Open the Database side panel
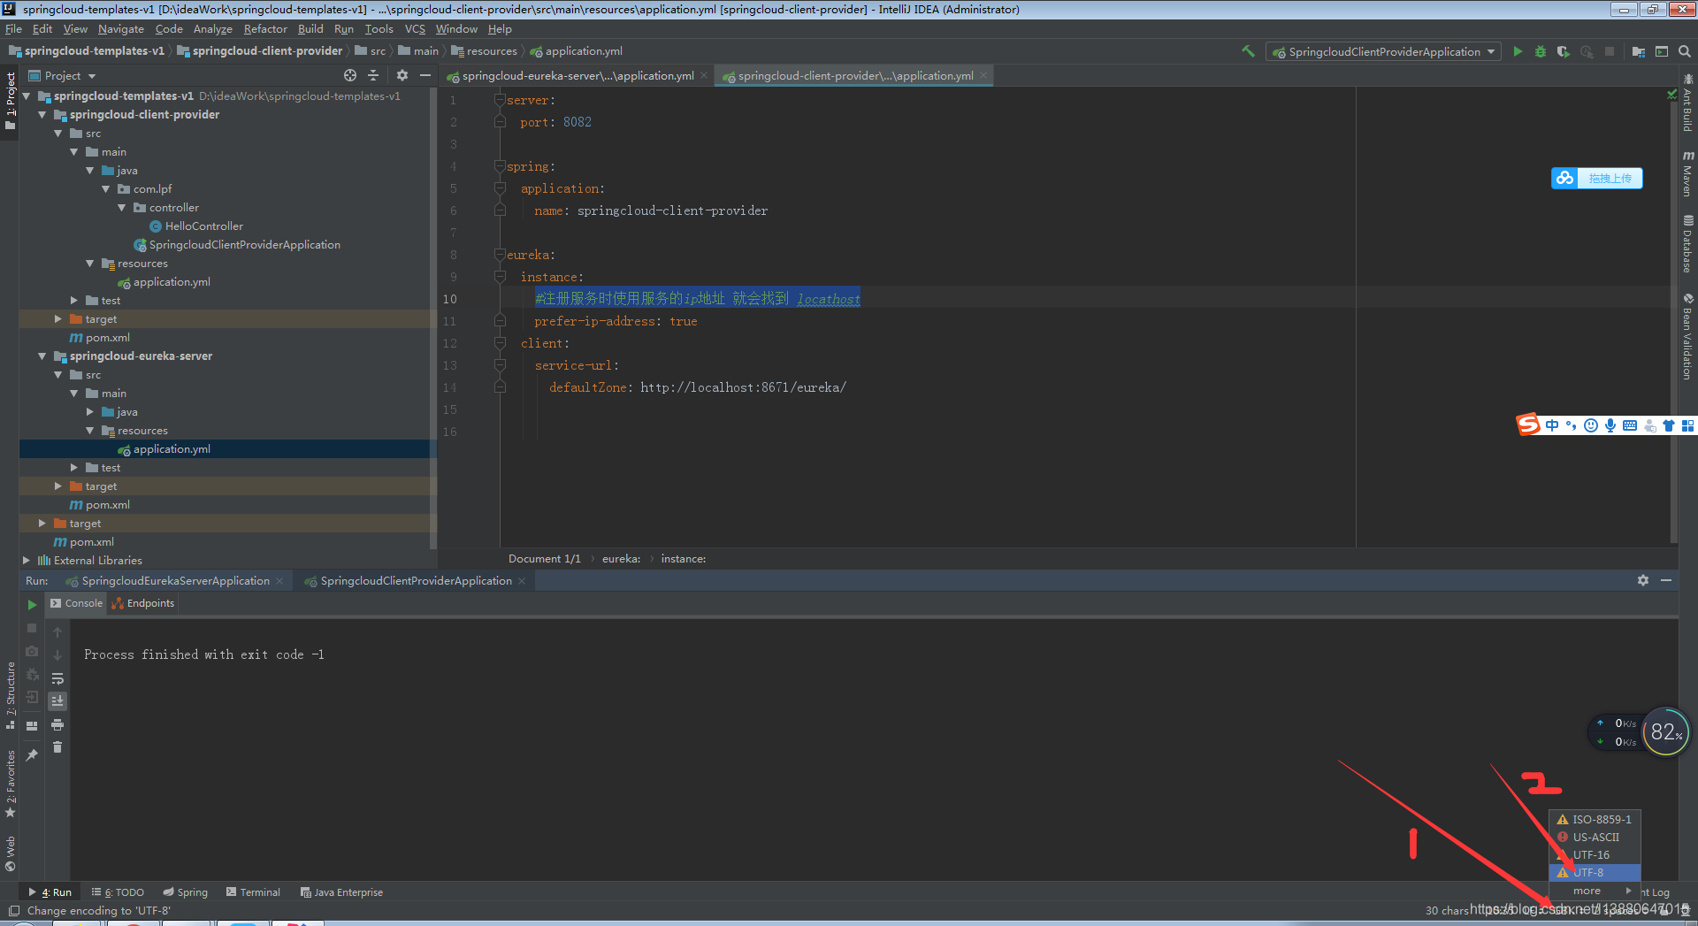This screenshot has height=926, width=1698. pyautogui.click(x=1687, y=243)
